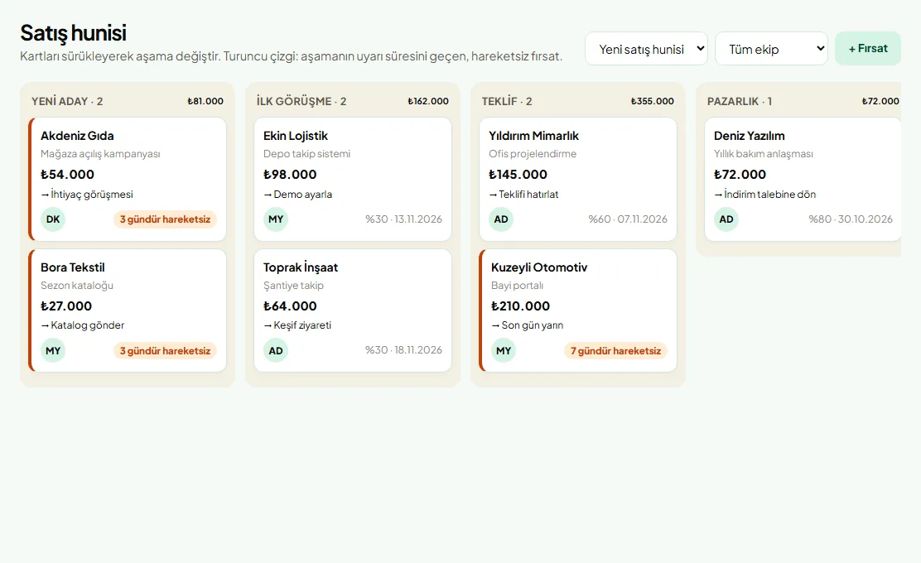Click the → İndirim talebine dön next step
Image resolution: width=921 pixels, height=563 pixels.
pyautogui.click(x=764, y=195)
